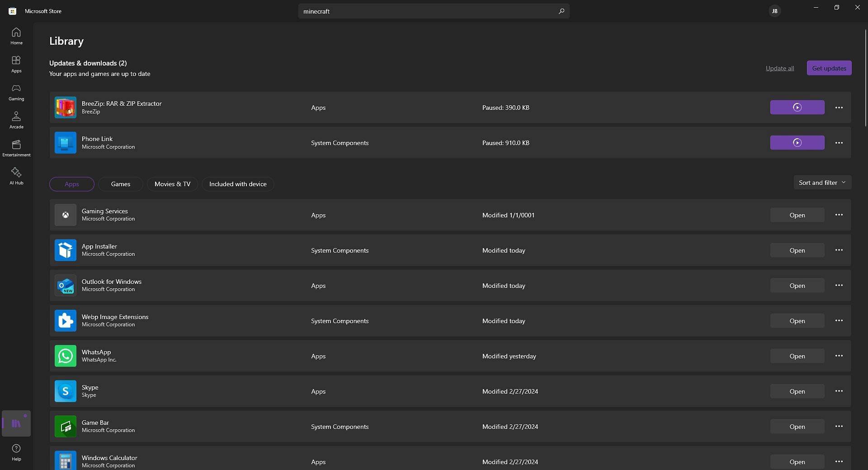Select the Webp Image Extensions title

coord(115,317)
